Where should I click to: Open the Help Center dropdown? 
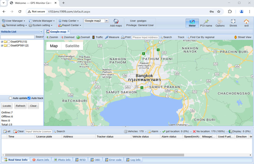(x=68, y=21)
